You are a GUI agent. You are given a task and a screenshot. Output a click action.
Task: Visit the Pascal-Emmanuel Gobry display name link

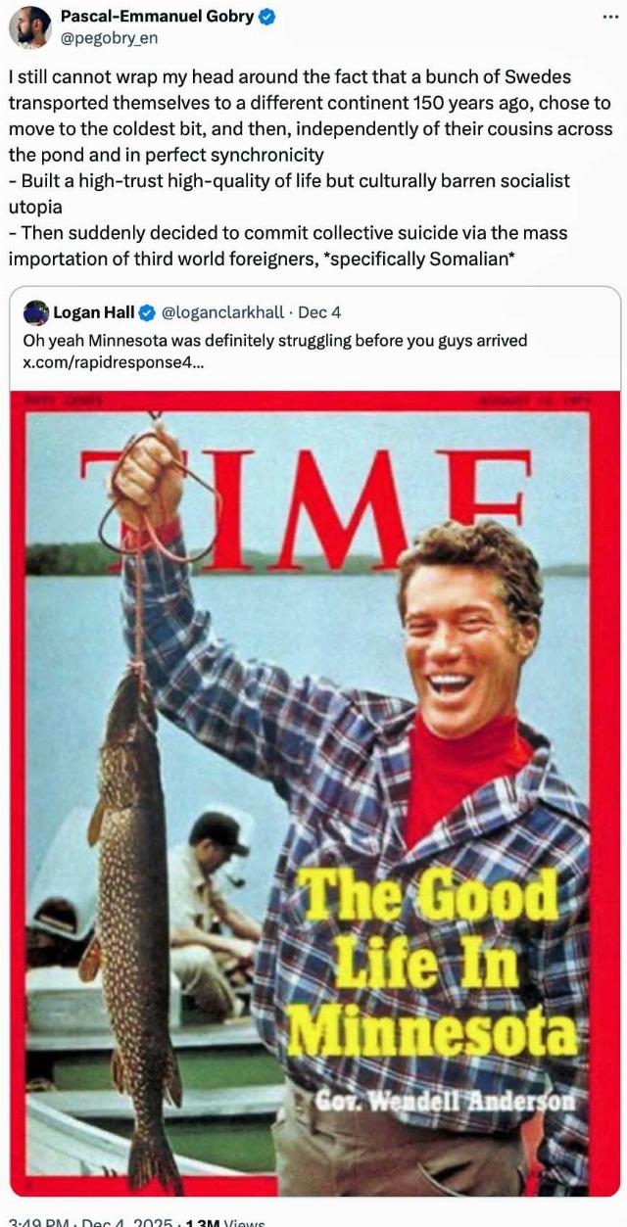tap(158, 17)
